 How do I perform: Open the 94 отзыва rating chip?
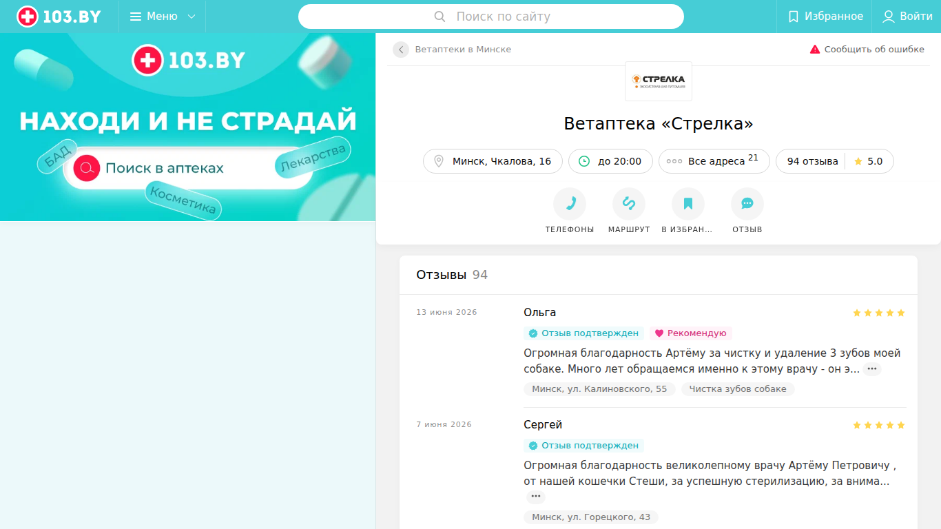[835, 161]
